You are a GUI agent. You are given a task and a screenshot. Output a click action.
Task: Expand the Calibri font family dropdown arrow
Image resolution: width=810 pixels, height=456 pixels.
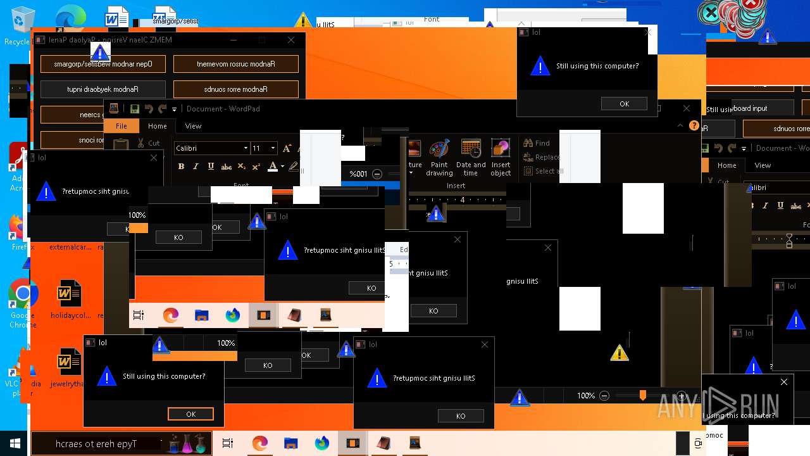click(246, 148)
